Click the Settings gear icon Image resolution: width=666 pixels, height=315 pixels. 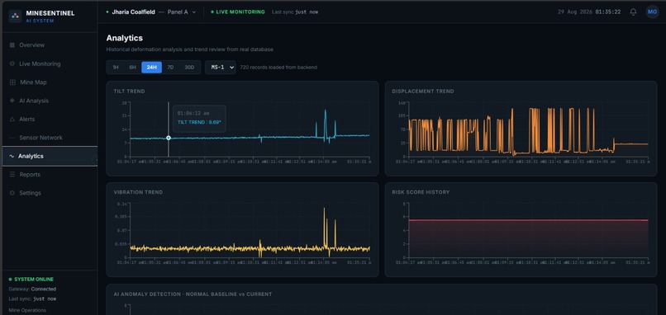click(x=12, y=193)
